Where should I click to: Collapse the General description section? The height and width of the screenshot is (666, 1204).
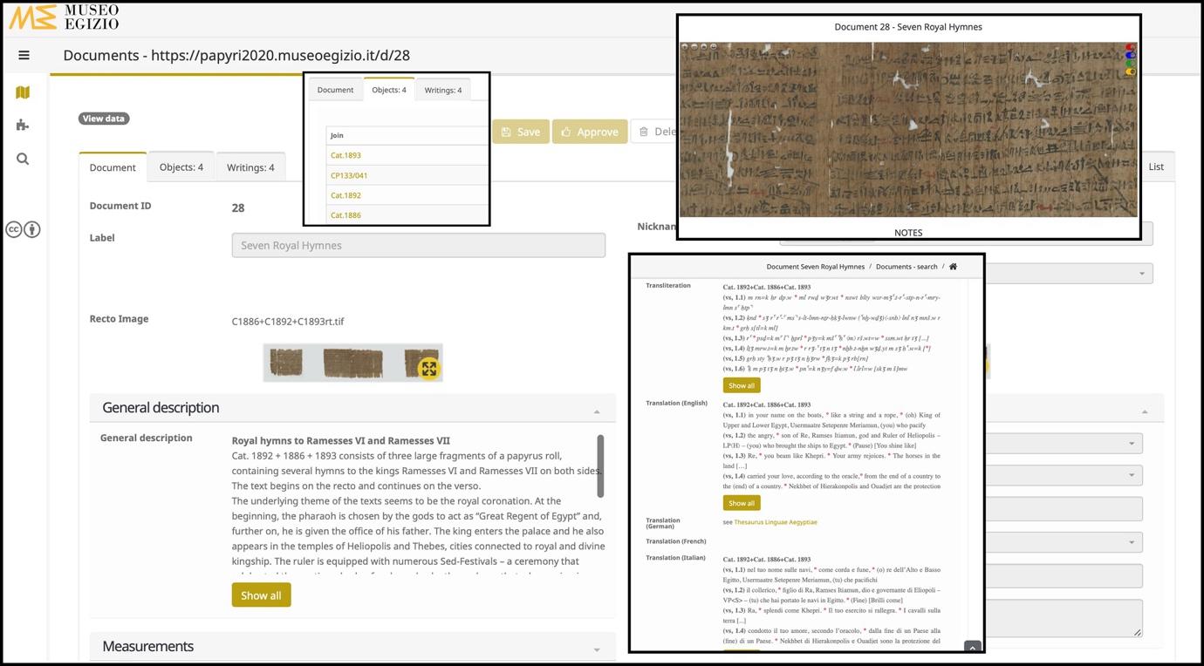coord(597,411)
